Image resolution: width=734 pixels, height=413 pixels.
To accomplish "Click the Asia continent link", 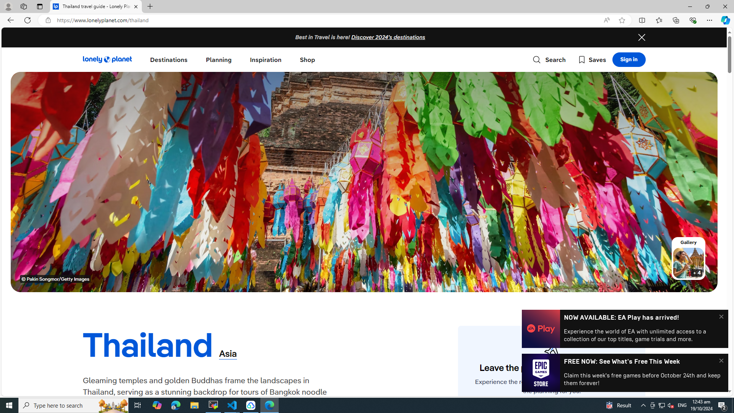I will pyautogui.click(x=228, y=354).
